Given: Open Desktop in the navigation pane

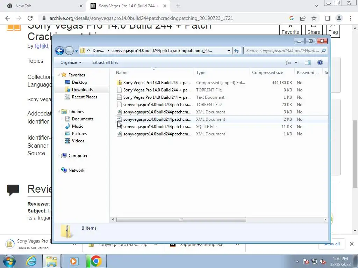Looking at the screenshot, I should pyautogui.click(x=79, y=82).
